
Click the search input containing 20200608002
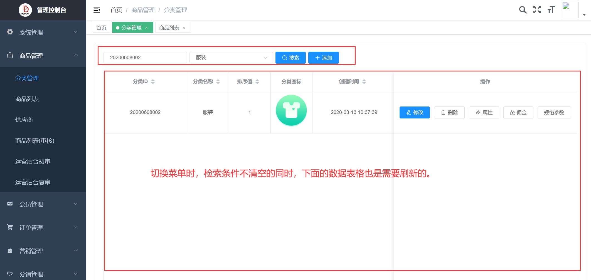145,58
